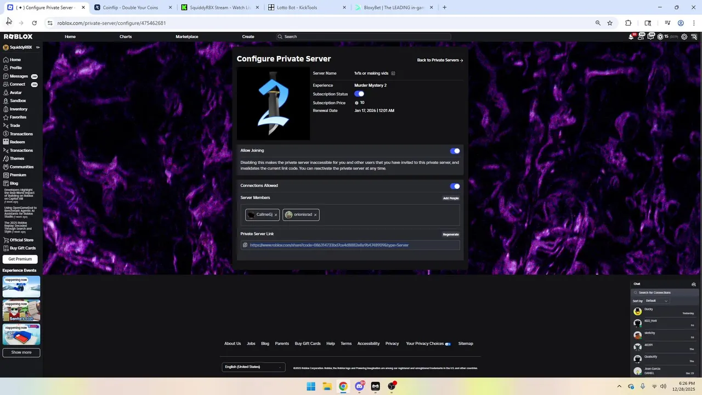Click the Roblox logo
The height and width of the screenshot is (395, 702).
[x=18, y=37]
